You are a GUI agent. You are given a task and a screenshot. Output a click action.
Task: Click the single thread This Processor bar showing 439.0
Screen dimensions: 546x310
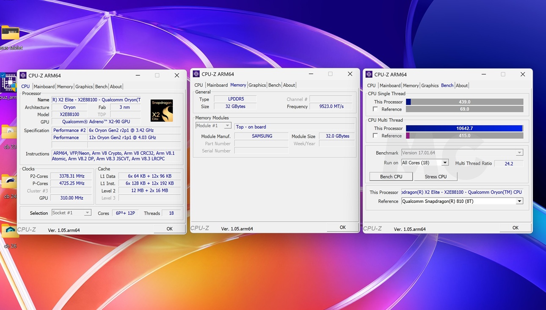tap(464, 102)
